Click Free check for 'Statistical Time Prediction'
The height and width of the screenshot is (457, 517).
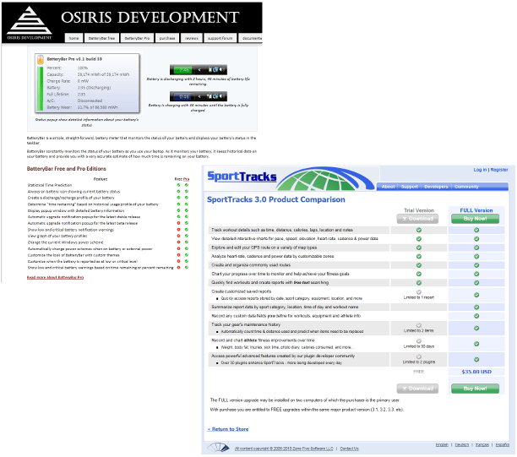coord(179,185)
